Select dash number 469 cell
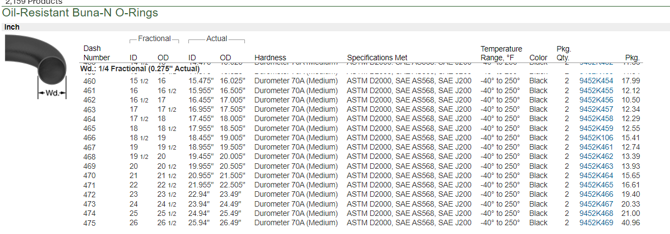 pos(90,166)
